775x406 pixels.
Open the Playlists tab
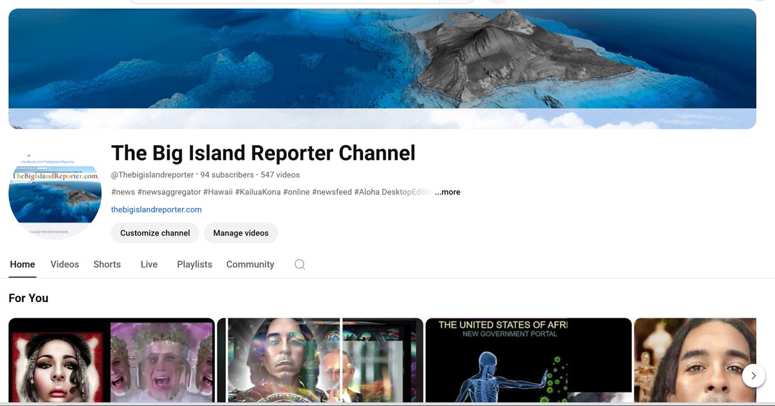(194, 264)
